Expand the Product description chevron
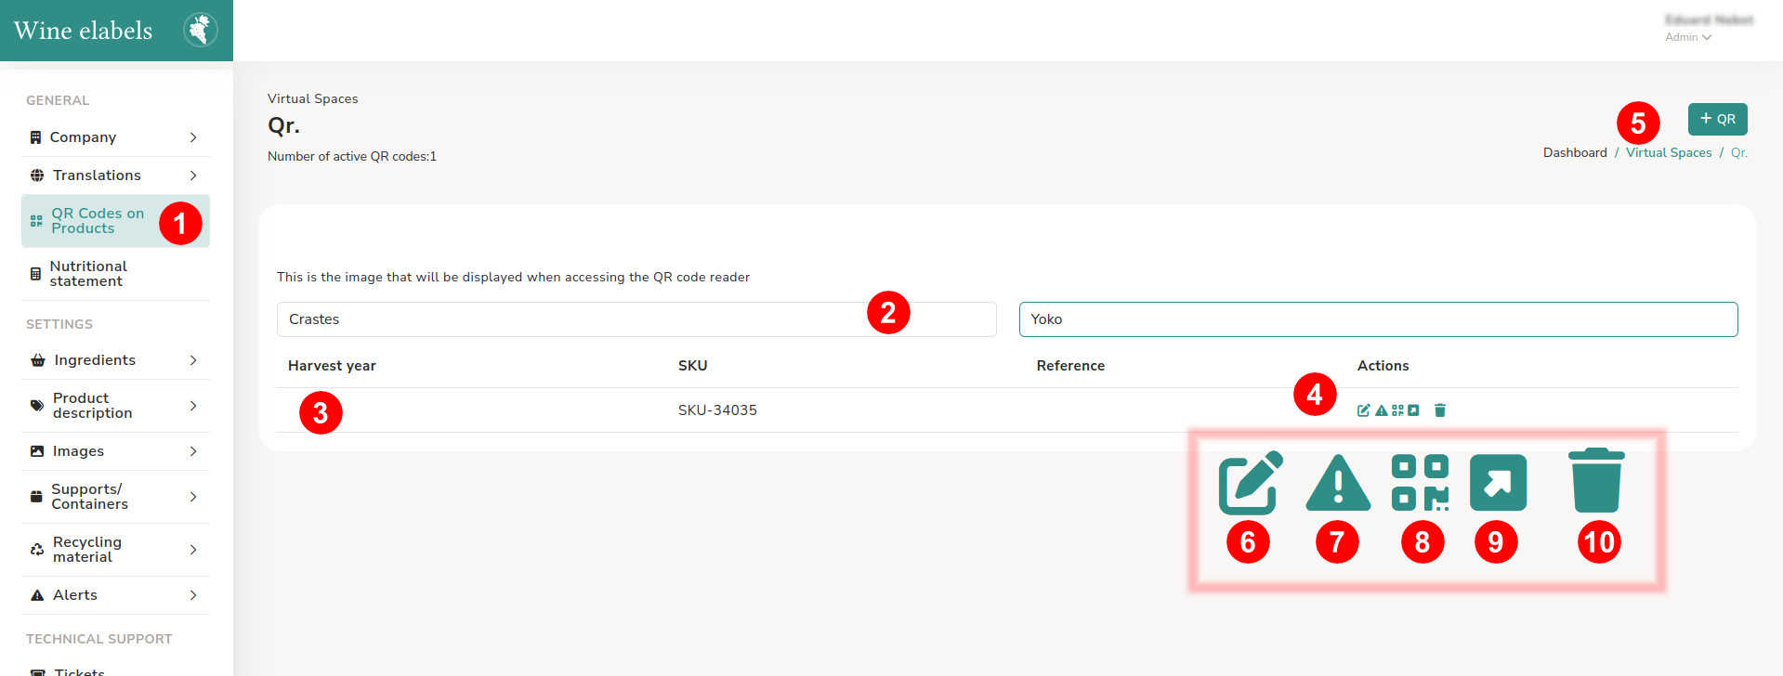This screenshot has width=1783, height=676. (193, 406)
